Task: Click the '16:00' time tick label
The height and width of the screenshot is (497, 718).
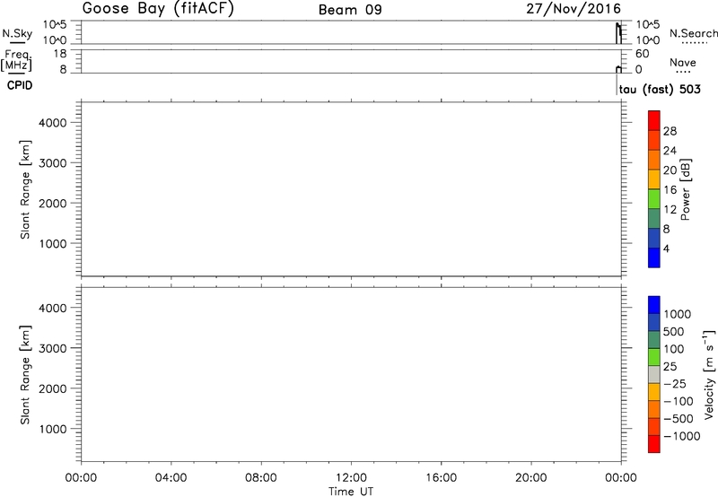Action: click(441, 478)
